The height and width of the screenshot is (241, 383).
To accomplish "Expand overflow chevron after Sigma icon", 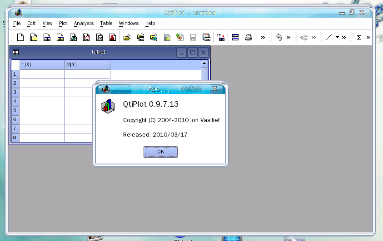I will point(368,37).
